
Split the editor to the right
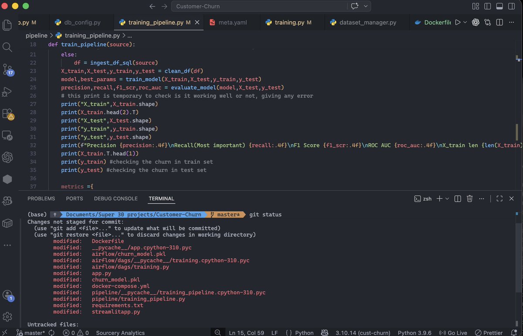499,22
